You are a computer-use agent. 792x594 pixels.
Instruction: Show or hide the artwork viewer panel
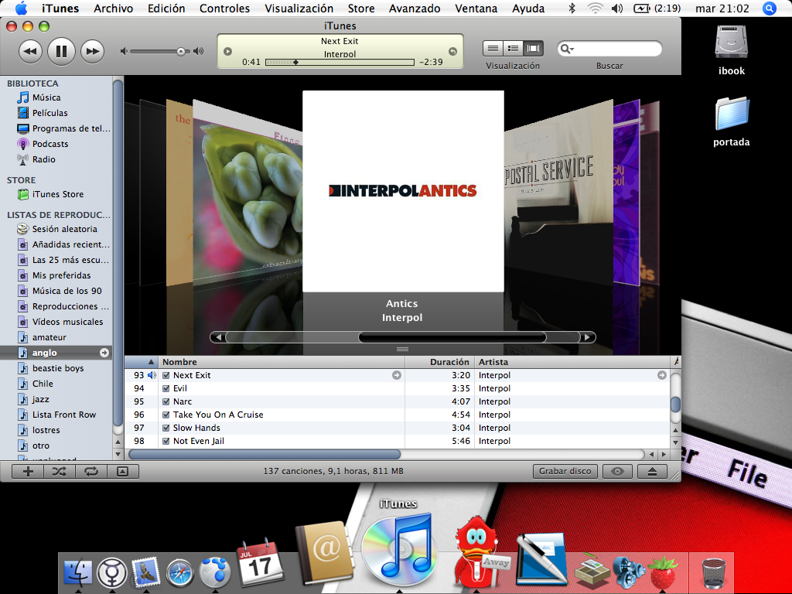[122, 471]
